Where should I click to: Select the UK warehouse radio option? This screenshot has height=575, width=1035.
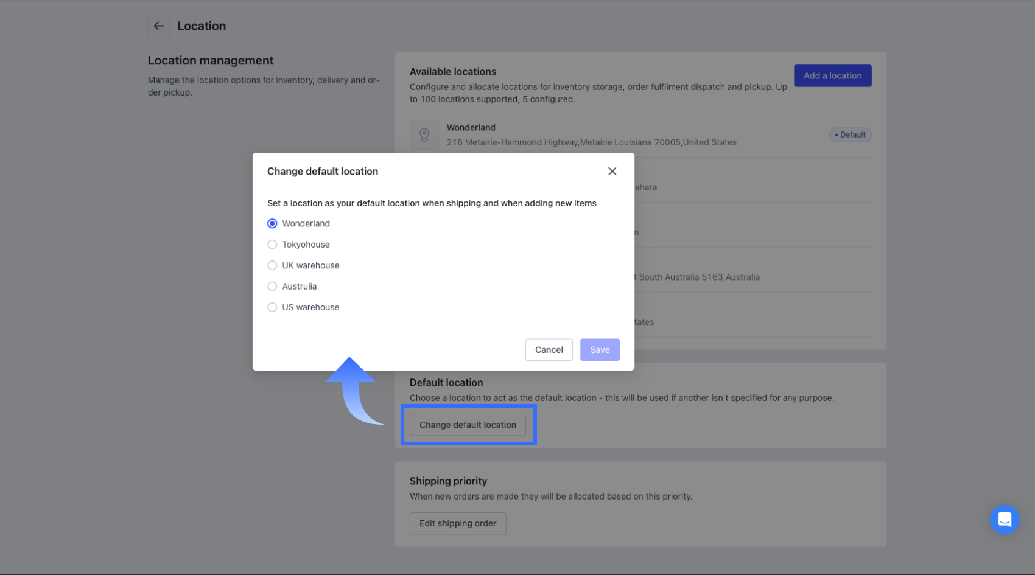pyautogui.click(x=272, y=265)
